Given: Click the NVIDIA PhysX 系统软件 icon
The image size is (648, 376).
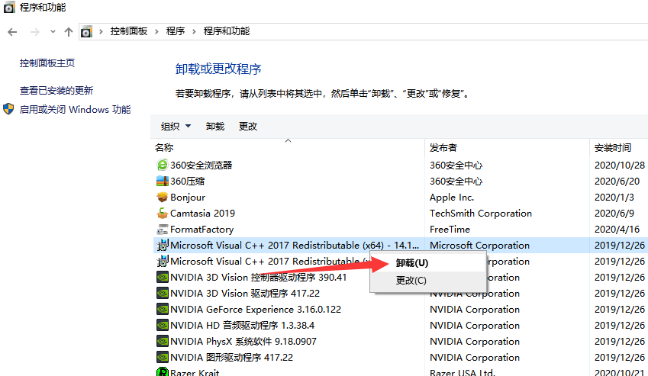Looking at the screenshot, I should coord(162,341).
